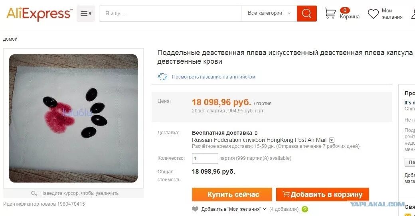
Task: Click the Добавить в корзину button
Action: [322, 194]
